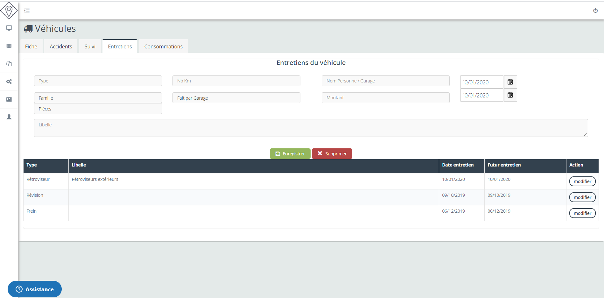Click into the Libelle text area
The image size is (604, 298).
tap(311, 128)
